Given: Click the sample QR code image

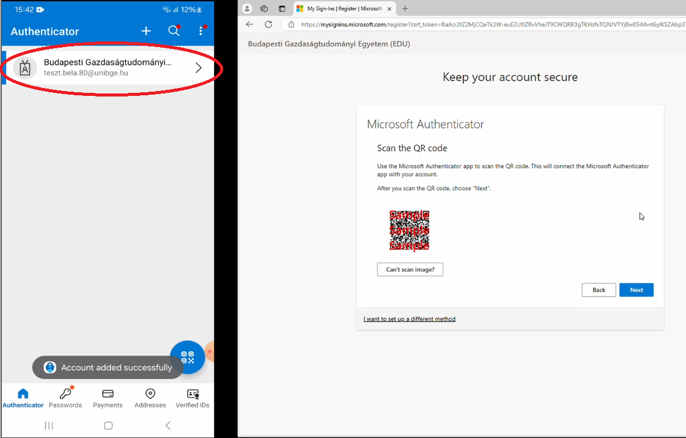Looking at the screenshot, I should tap(410, 231).
